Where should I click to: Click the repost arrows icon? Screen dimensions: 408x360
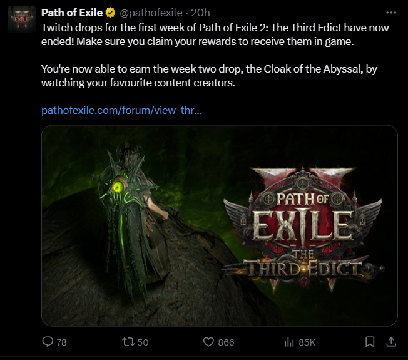click(128, 342)
